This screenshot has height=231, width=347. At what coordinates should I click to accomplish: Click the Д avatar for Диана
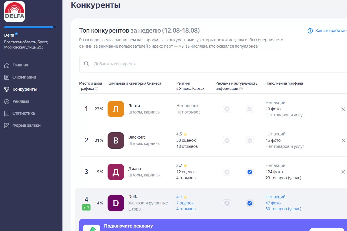[x=116, y=172]
